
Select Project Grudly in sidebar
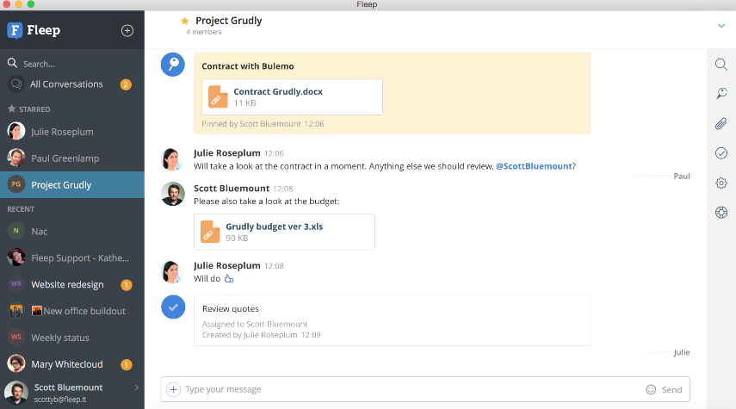click(72, 184)
